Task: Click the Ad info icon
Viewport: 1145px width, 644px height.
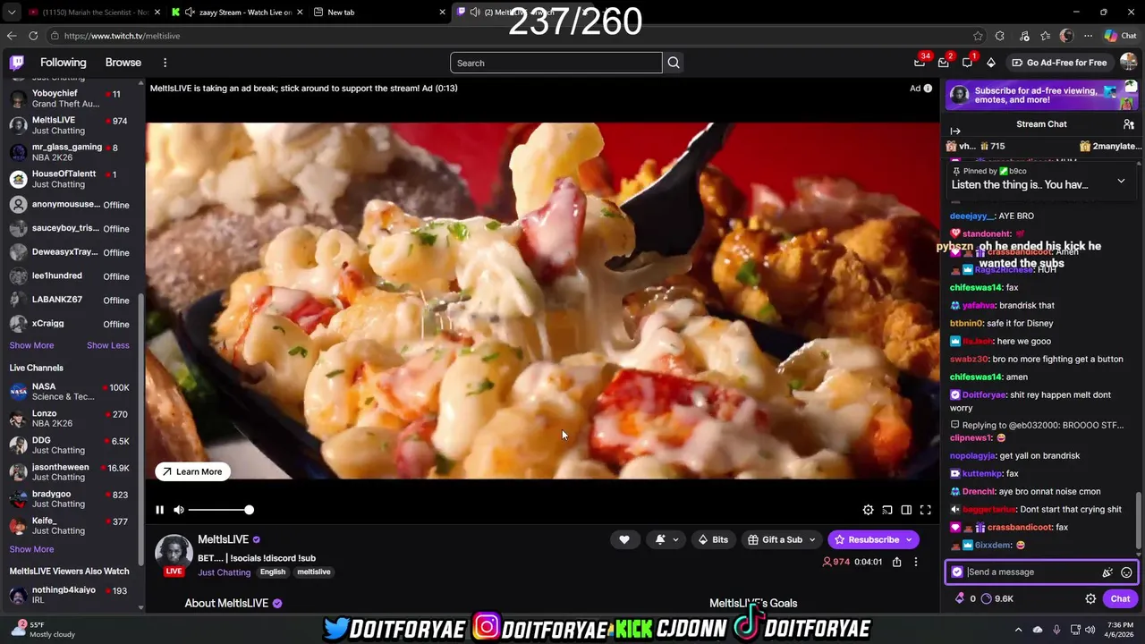Action: coord(928,89)
